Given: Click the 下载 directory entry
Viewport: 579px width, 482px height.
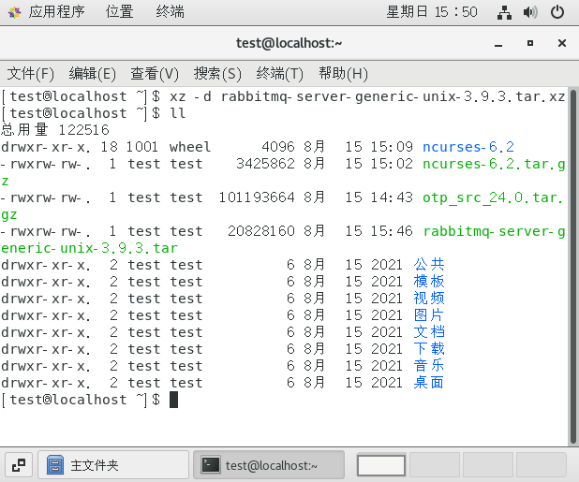Looking at the screenshot, I should (x=429, y=349).
